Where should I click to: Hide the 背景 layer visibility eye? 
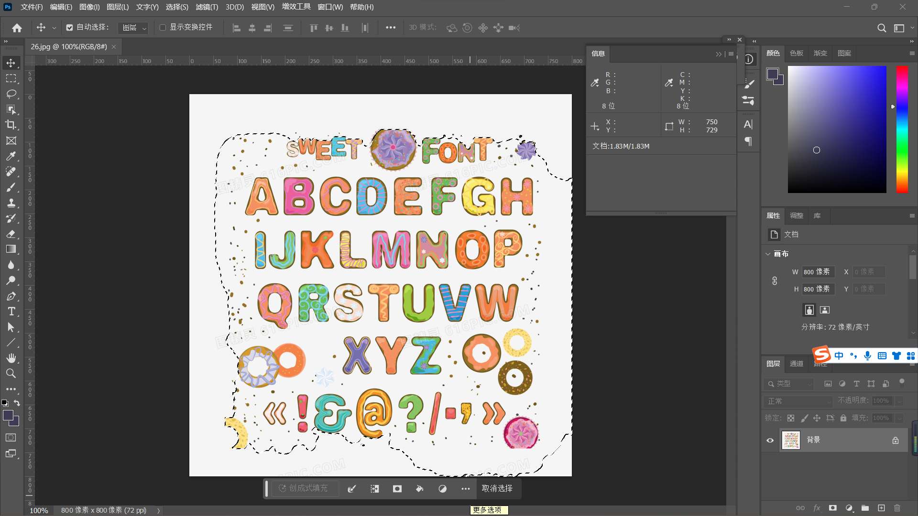(770, 441)
